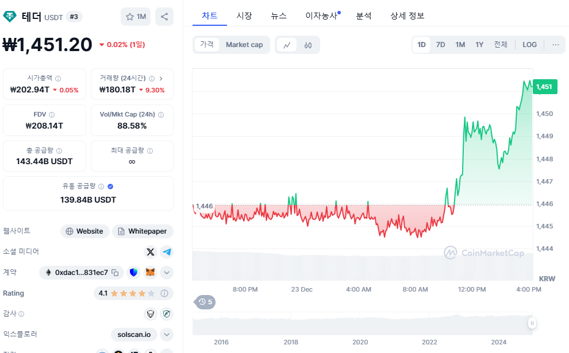The width and height of the screenshot is (569, 353).
Task: Click the second audit shield icon
Action: coord(167,314)
